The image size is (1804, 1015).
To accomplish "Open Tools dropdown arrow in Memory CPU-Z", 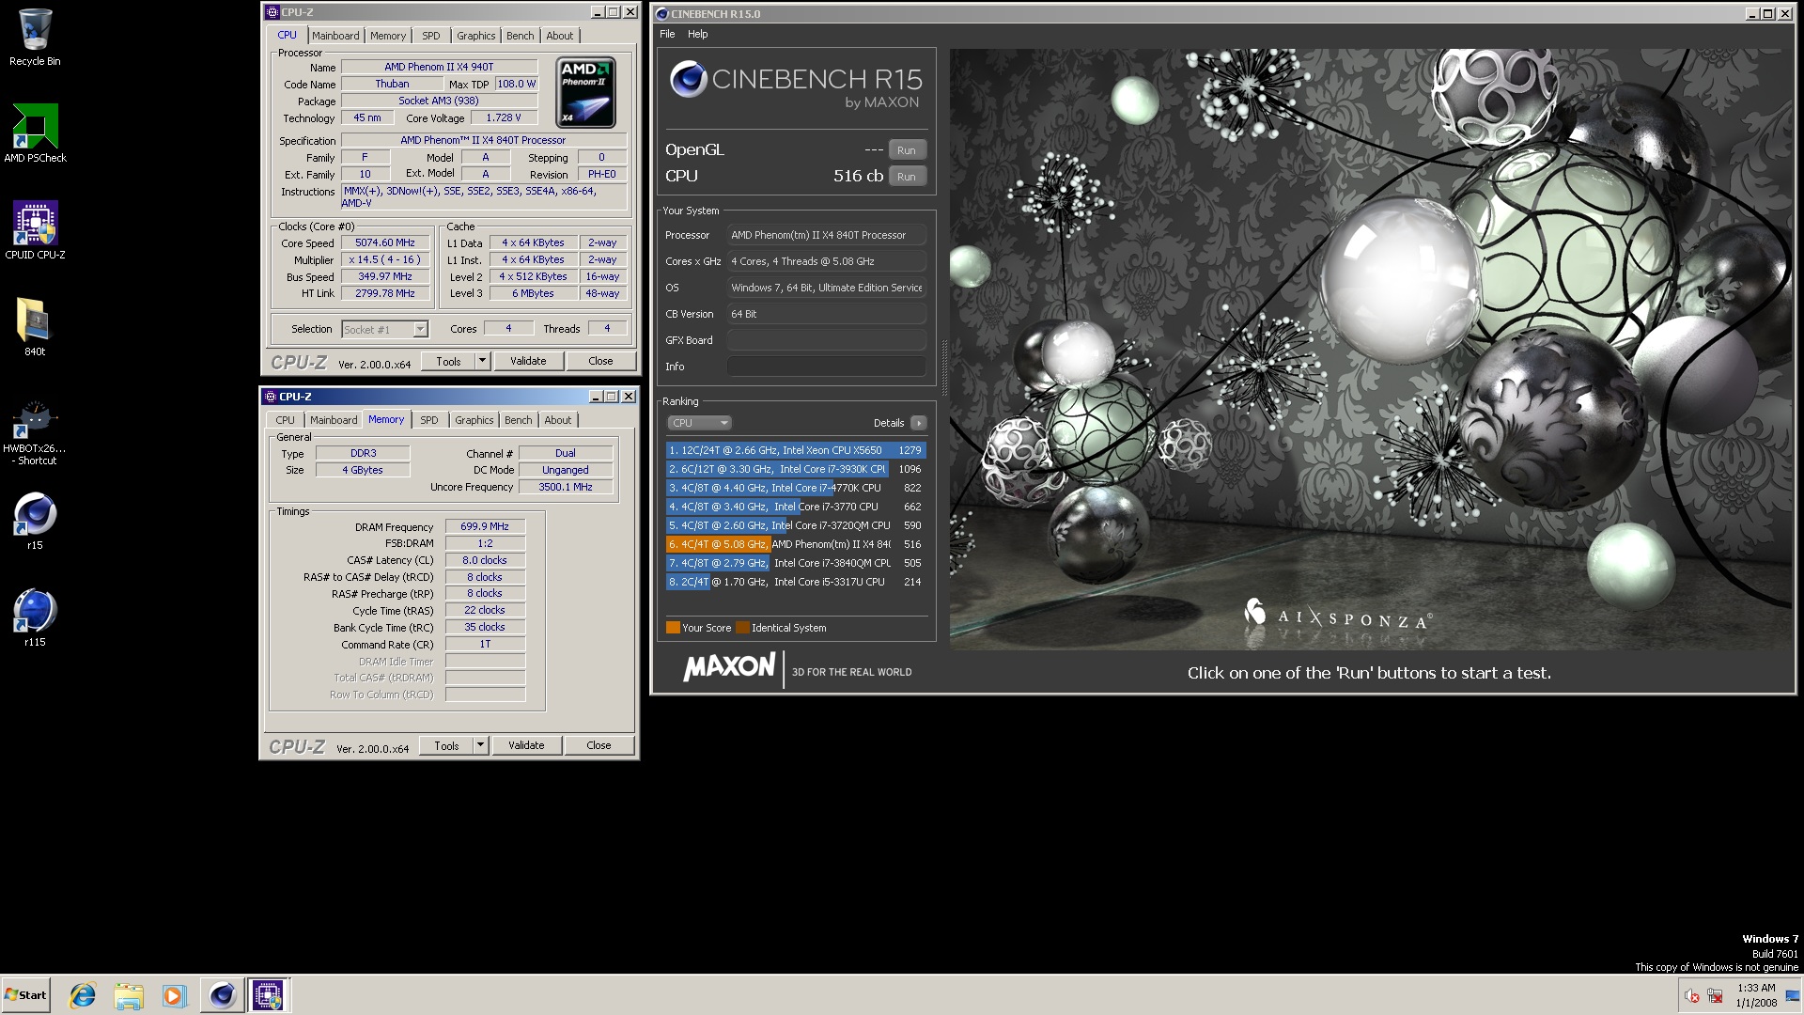I will tap(480, 745).
